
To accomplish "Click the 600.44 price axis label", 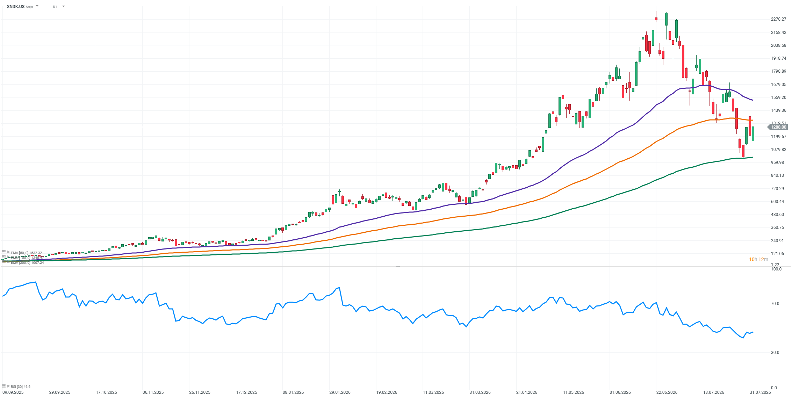I will tap(778, 202).
